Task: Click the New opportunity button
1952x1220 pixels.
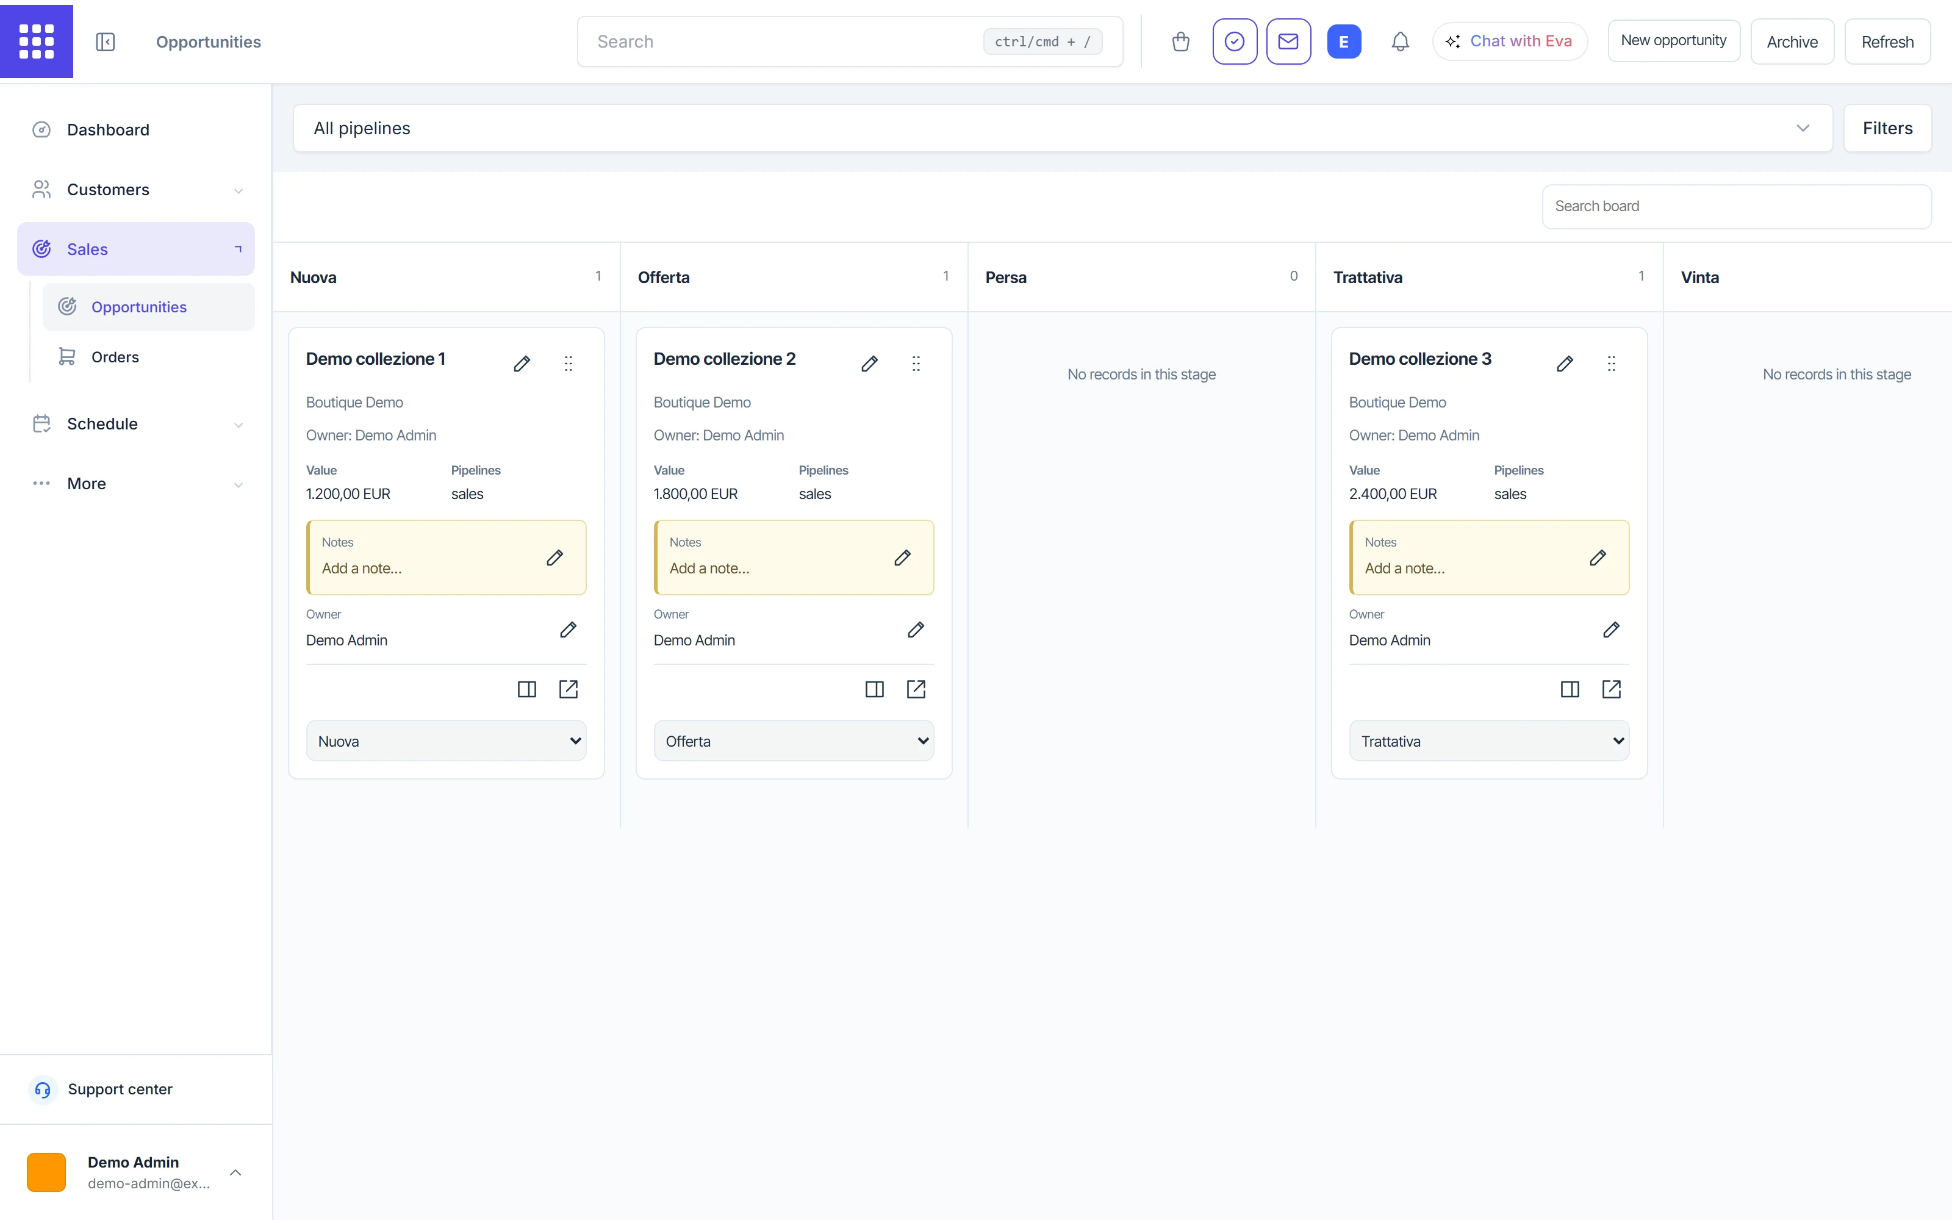Action: pos(1674,41)
